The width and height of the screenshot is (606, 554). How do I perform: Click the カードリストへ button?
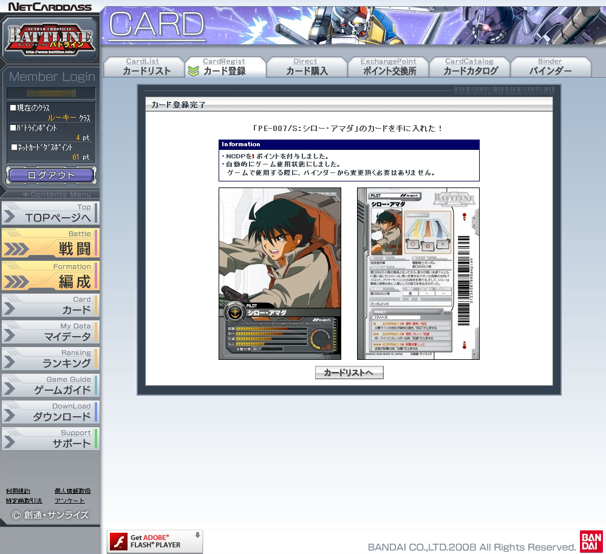coord(349,373)
